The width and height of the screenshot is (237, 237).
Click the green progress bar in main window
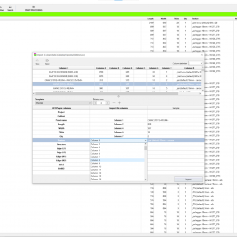click(x=118, y=14)
